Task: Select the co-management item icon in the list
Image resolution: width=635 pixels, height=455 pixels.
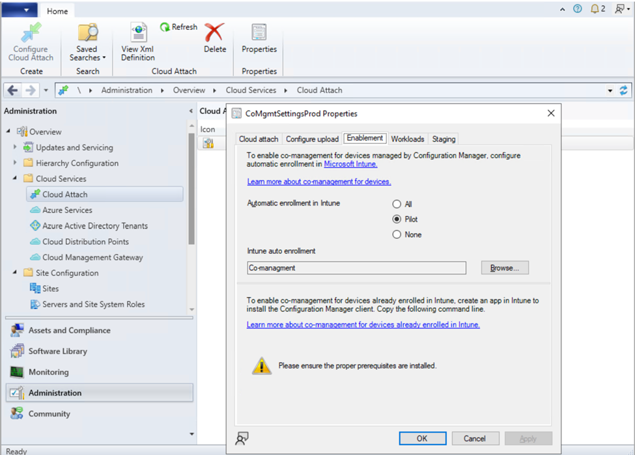Action: [208, 143]
